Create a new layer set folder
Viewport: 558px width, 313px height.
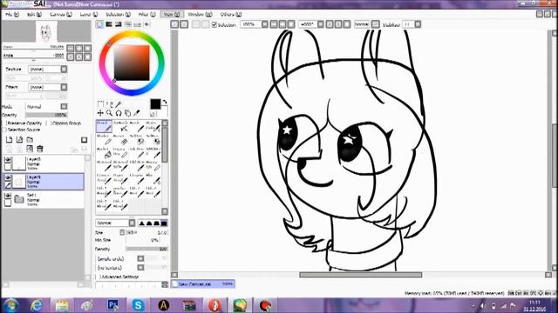pyautogui.click(x=30, y=140)
